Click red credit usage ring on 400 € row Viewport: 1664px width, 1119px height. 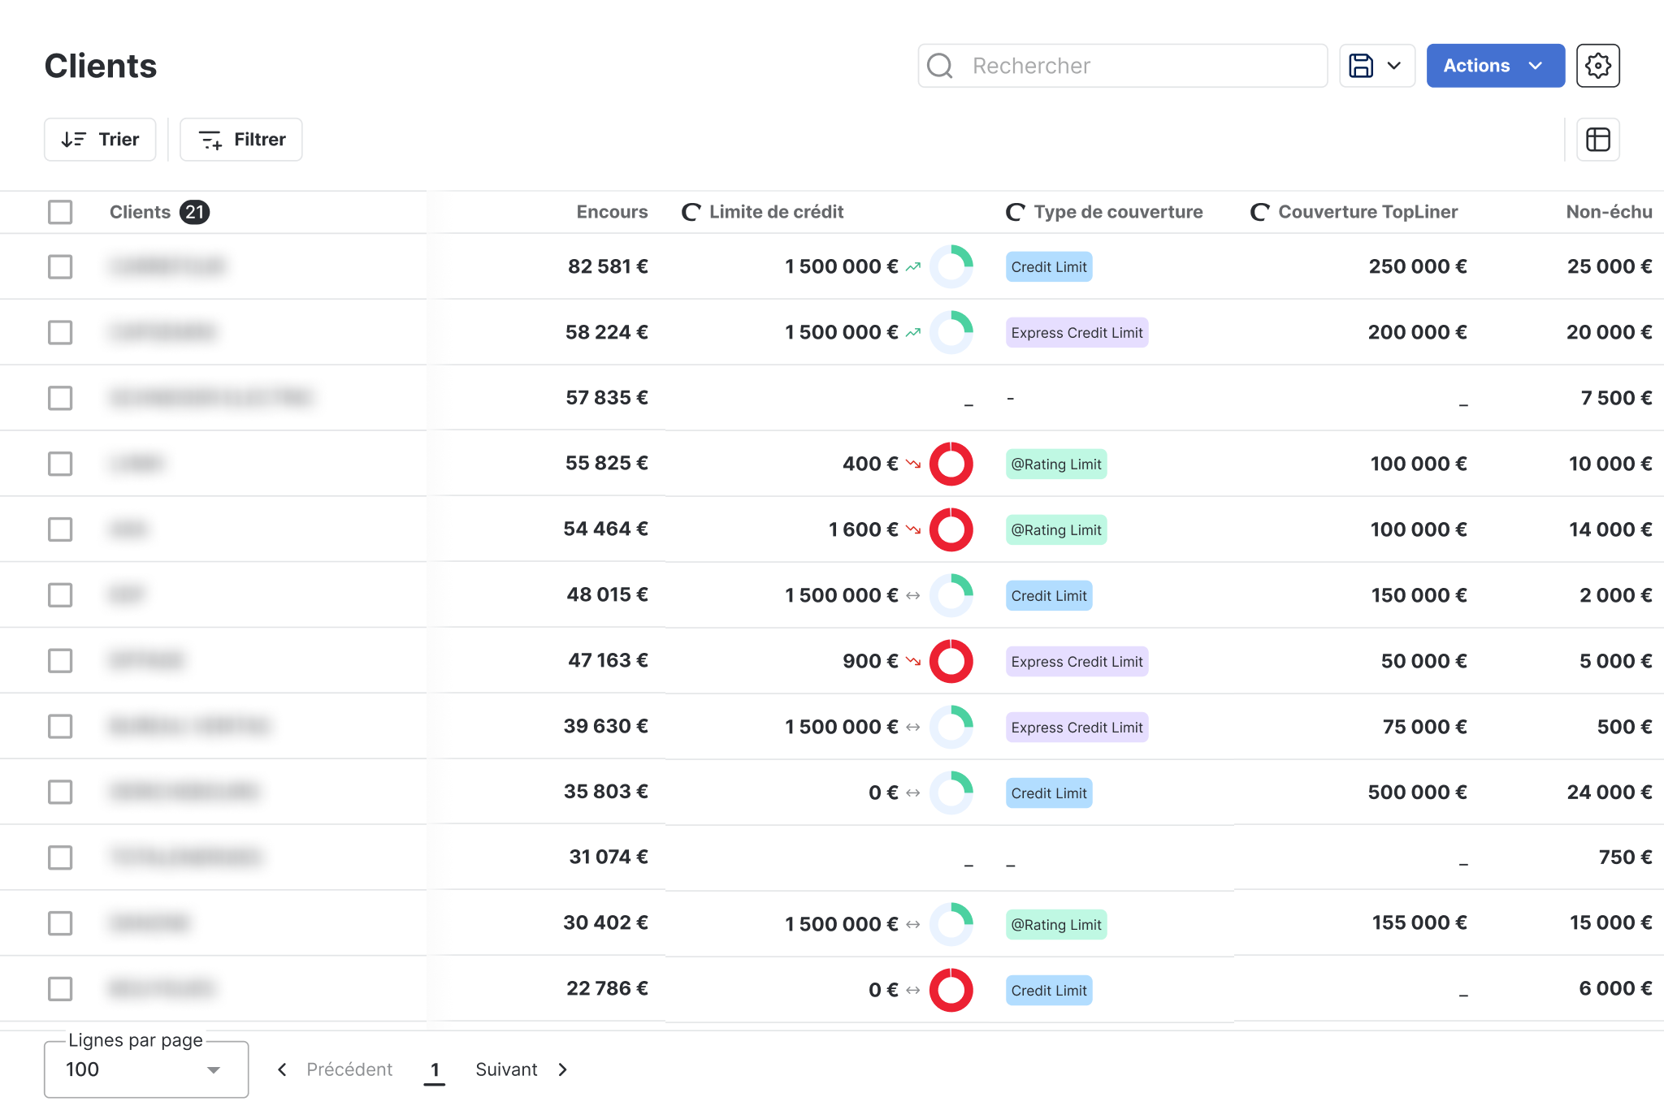(x=951, y=464)
